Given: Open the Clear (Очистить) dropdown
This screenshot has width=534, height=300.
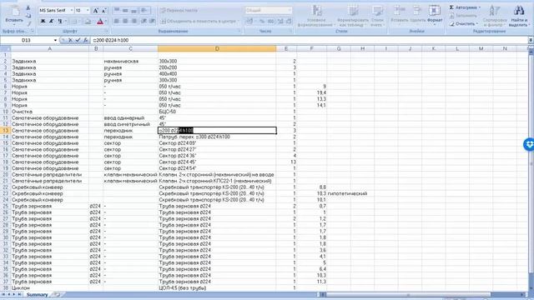Looking at the screenshot, I should (x=476, y=24).
